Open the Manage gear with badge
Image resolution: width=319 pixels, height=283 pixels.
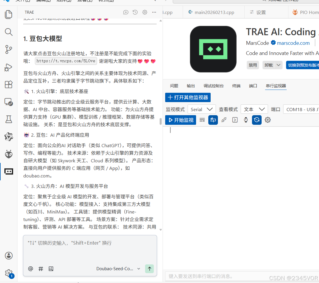click(9, 273)
